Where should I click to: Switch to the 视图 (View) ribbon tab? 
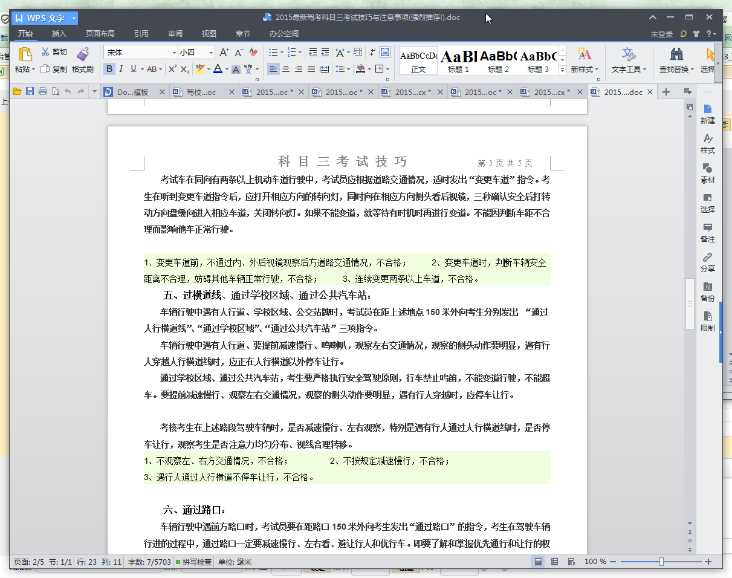tap(209, 34)
